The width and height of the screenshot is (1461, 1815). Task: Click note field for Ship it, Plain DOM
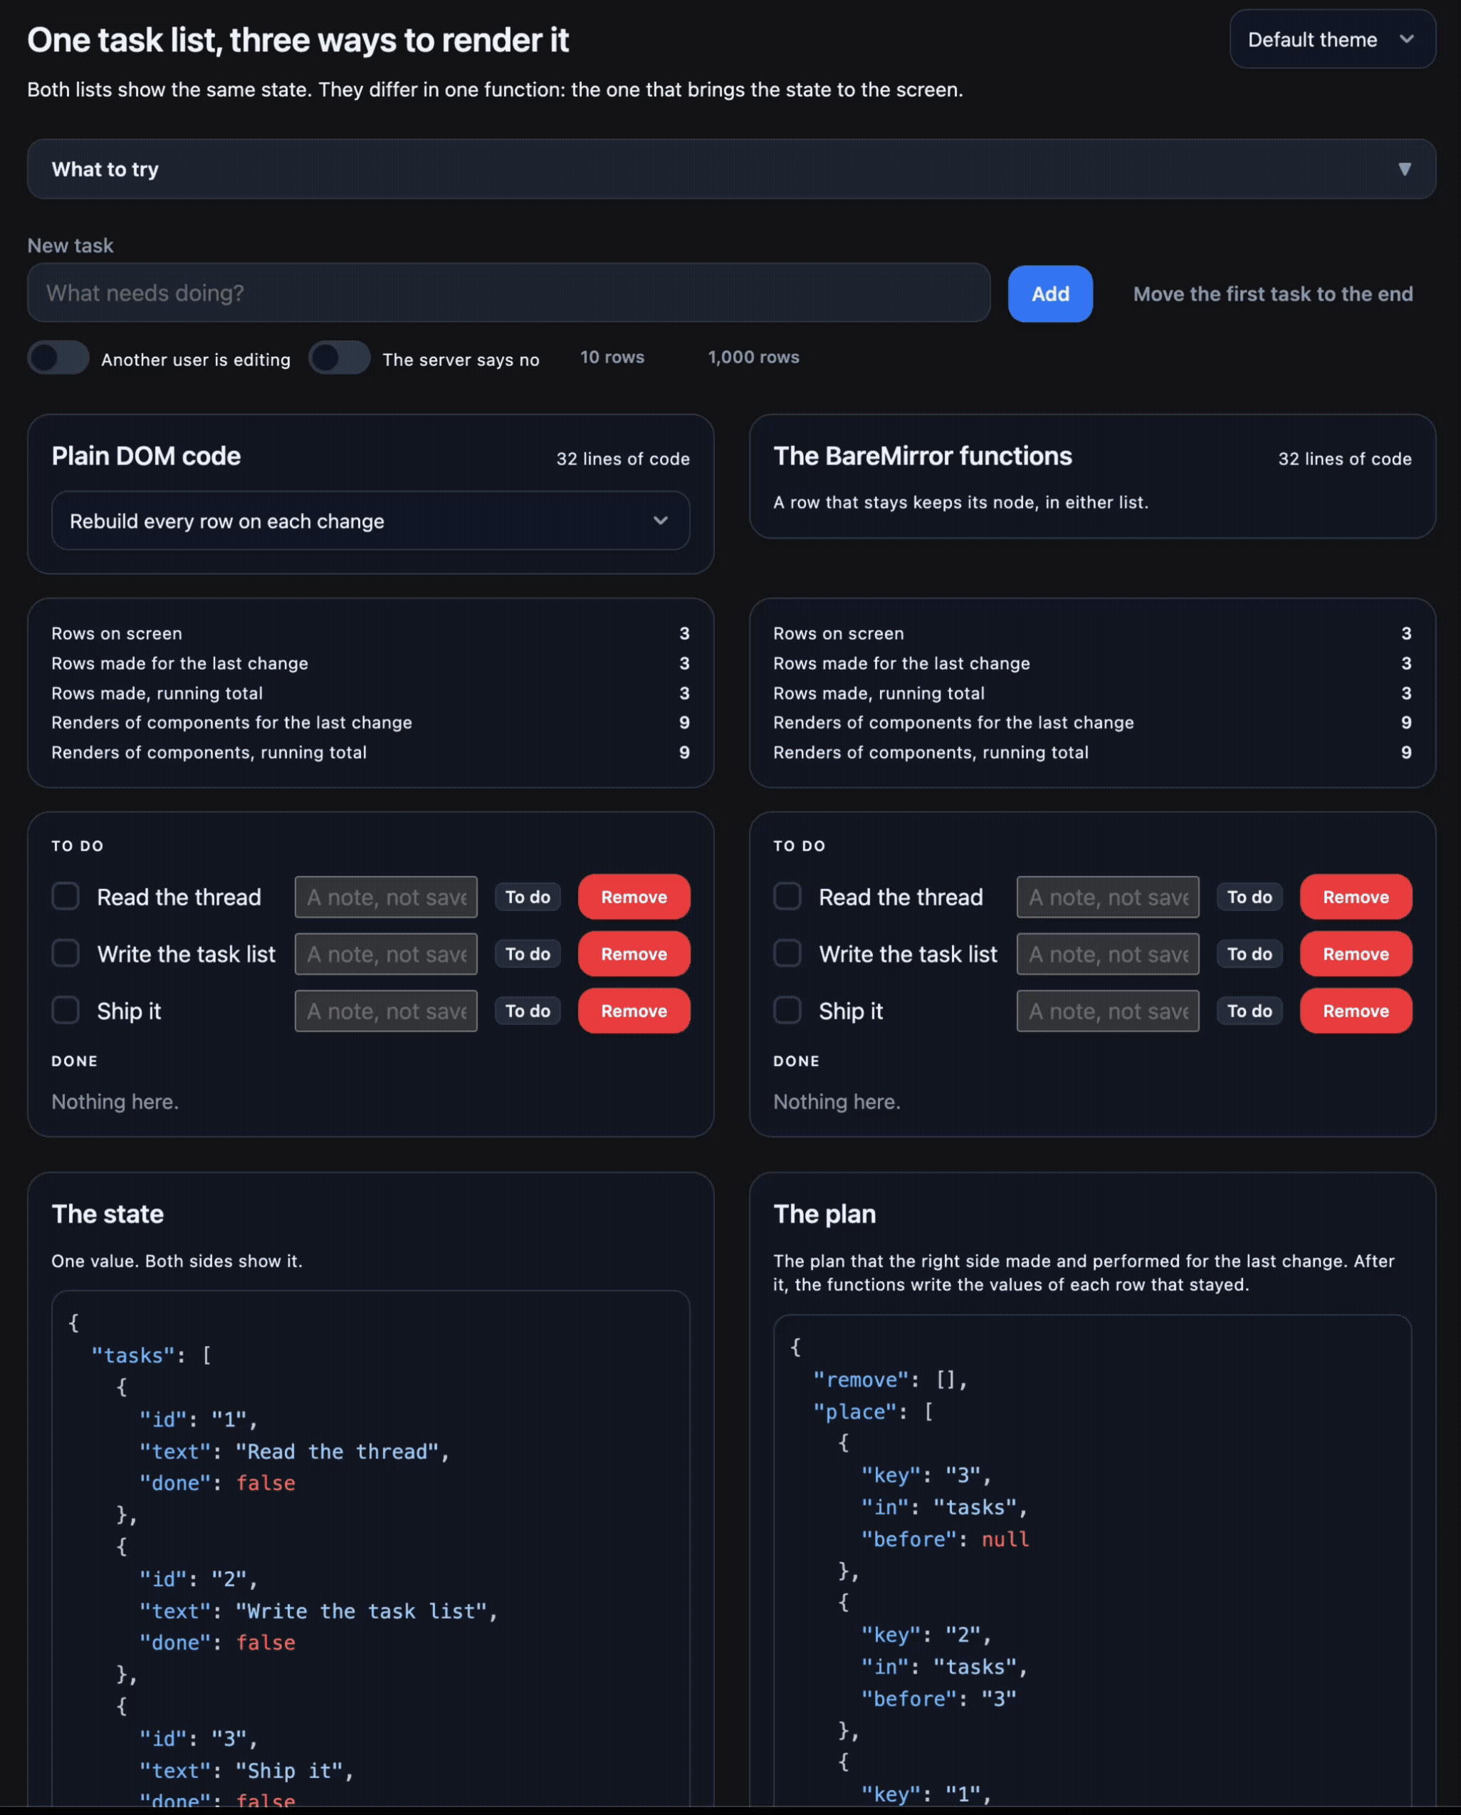point(385,1011)
